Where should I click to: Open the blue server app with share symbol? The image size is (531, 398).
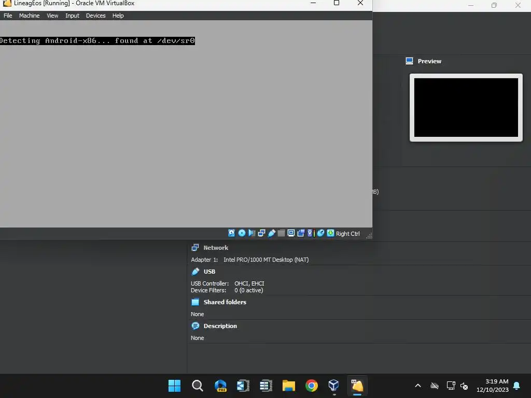click(x=243, y=386)
